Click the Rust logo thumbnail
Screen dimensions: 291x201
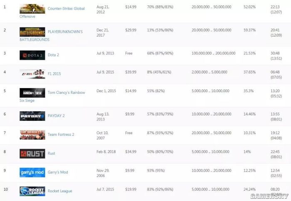(x=32, y=154)
